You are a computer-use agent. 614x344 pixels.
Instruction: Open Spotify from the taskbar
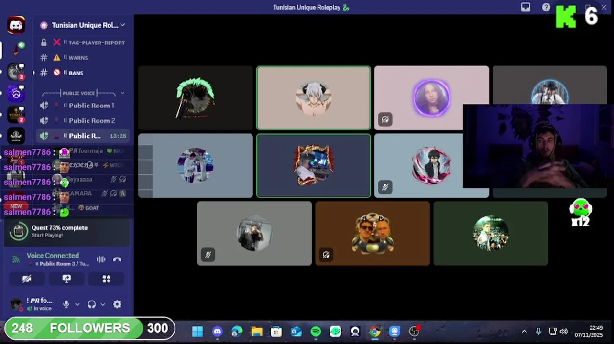click(x=316, y=331)
